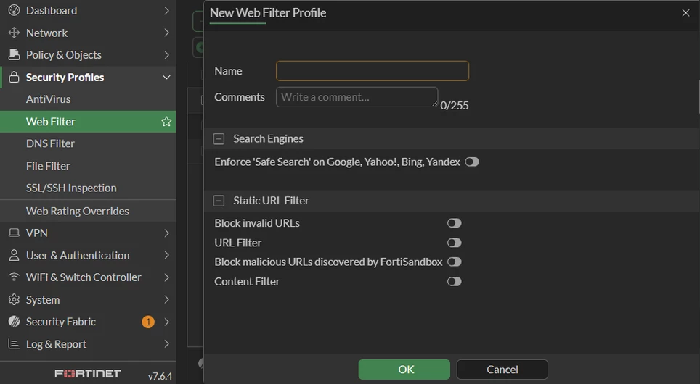Expand the WiFi & Switch Controller chevron

tap(166, 277)
